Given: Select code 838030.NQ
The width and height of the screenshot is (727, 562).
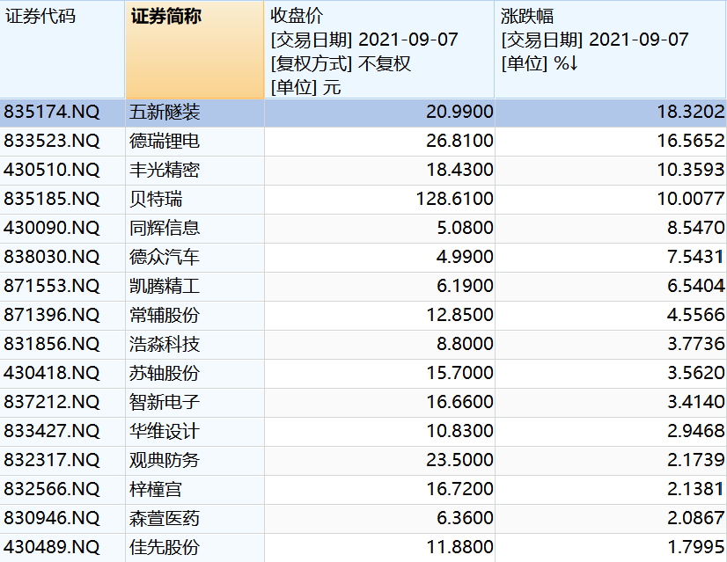Looking at the screenshot, I should tap(51, 257).
